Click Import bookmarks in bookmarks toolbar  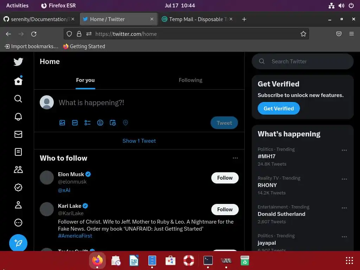pos(31,46)
